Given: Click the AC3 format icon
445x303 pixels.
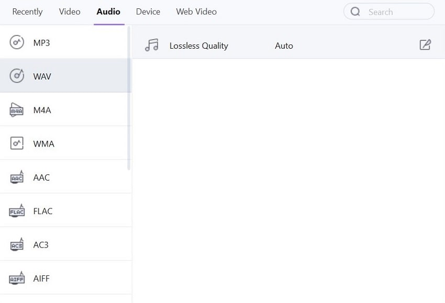Looking at the screenshot, I should coord(17,244).
